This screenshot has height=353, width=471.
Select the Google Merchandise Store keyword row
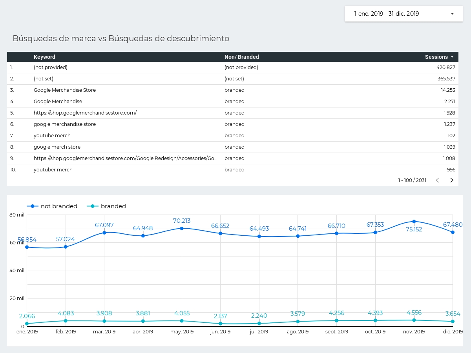point(65,90)
